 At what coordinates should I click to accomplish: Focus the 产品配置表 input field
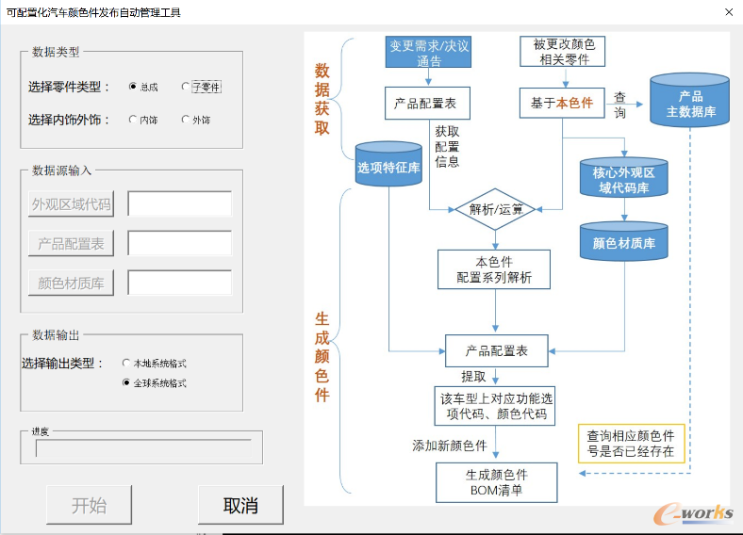(180, 243)
